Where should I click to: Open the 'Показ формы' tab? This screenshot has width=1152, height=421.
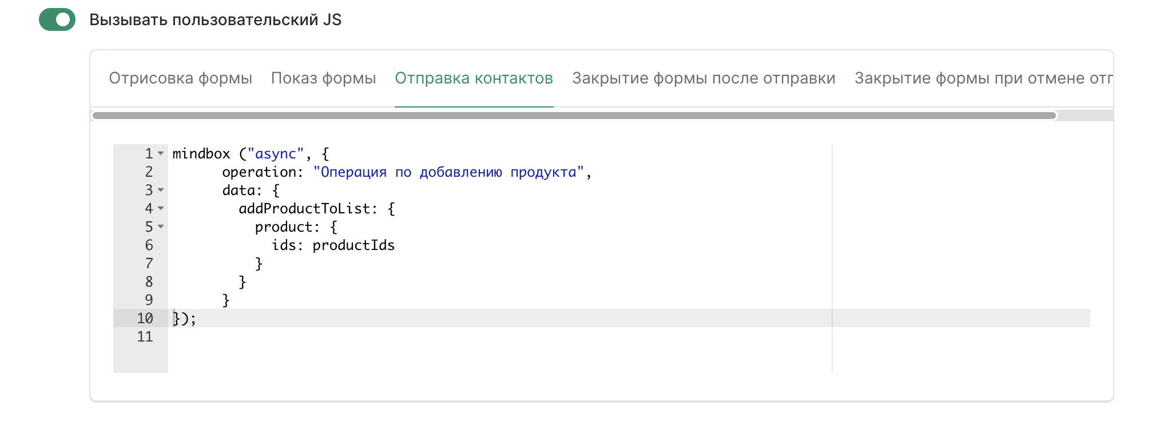tap(323, 78)
